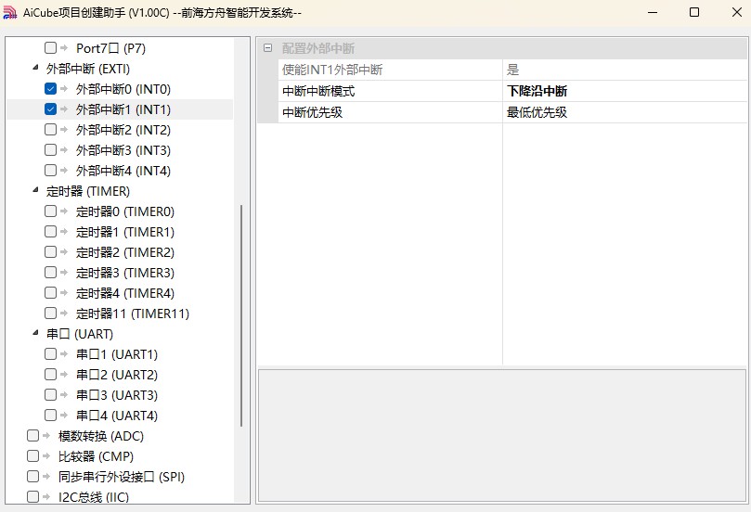Check the 串口1 (UART1) checkbox
751x512 pixels.
(50, 353)
